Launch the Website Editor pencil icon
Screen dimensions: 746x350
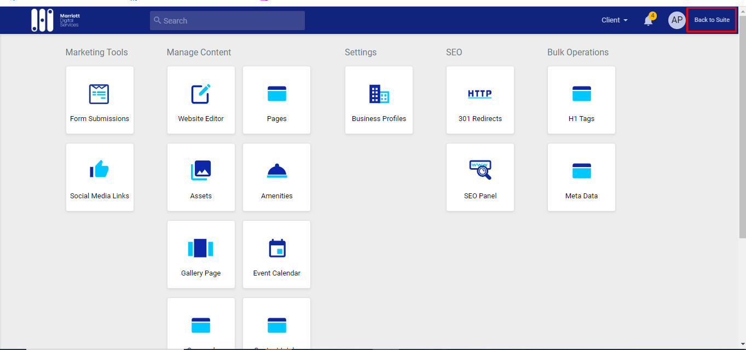(201, 94)
